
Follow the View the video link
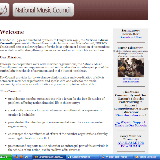(127, 116)
